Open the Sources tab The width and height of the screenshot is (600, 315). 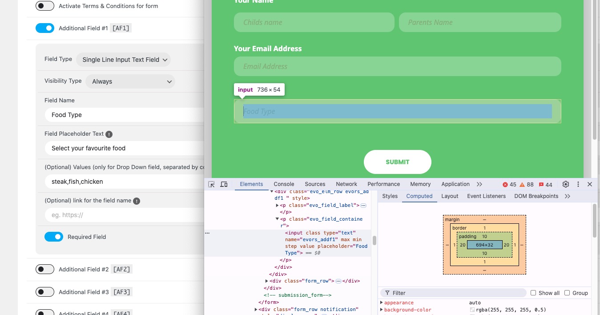point(315,184)
